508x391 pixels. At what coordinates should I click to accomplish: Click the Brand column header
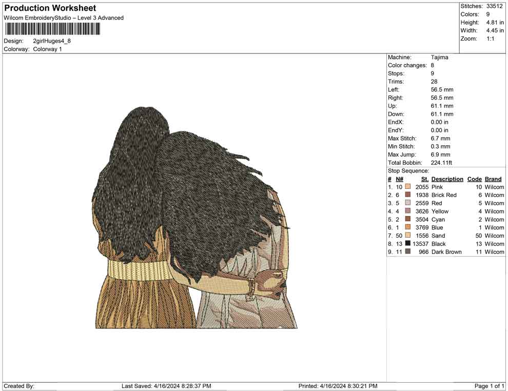[x=493, y=179]
